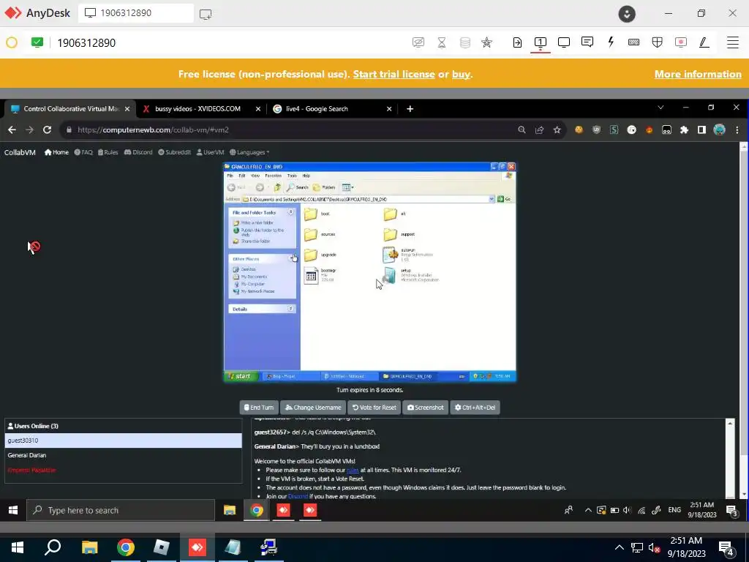749x562 pixels.
Task: Open AnyDesk whiteboard pencil tool
Action: click(704, 42)
